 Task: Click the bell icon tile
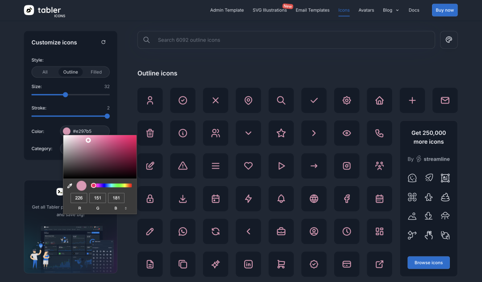[281, 199]
